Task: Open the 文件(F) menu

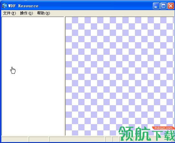Action: tap(9, 13)
